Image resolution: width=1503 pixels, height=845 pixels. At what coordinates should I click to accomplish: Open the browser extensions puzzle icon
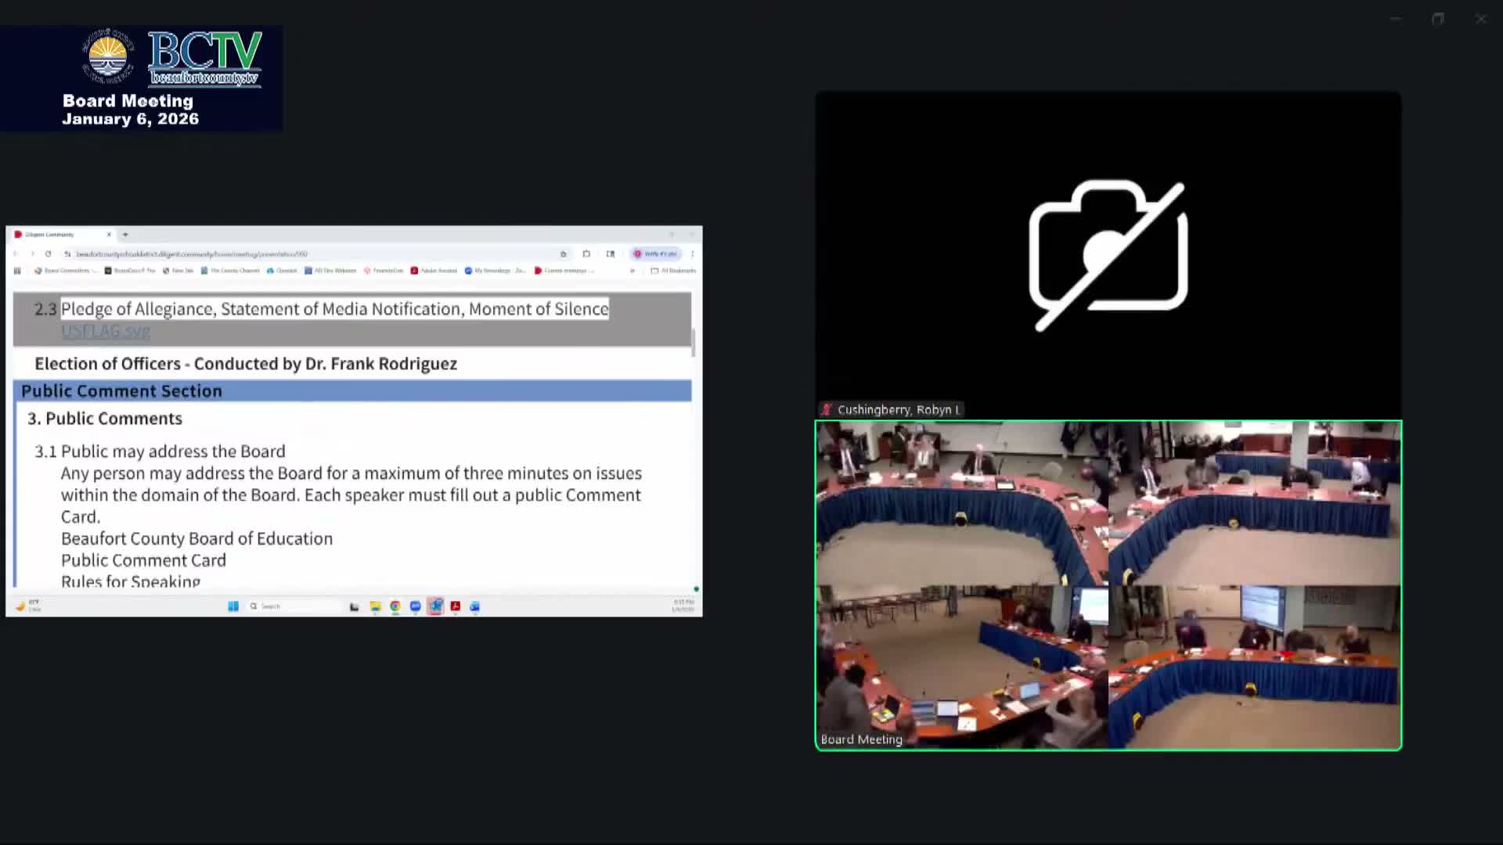[x=586, y=253]
